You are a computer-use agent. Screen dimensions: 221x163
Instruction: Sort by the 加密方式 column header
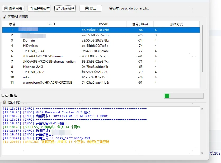(176, 24)
